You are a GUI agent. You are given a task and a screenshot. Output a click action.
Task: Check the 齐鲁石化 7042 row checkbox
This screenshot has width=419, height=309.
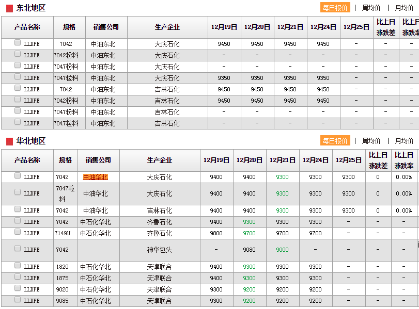(18, 220)
